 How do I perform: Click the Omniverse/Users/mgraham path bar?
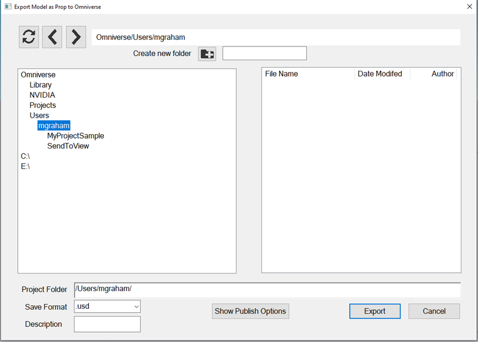[276, 37]
